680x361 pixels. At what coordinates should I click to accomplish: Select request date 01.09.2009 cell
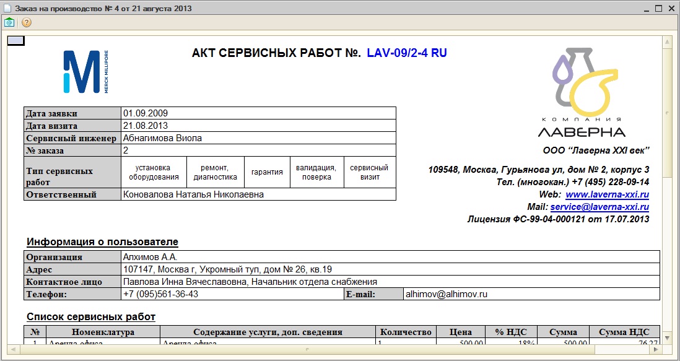point(259,113)
